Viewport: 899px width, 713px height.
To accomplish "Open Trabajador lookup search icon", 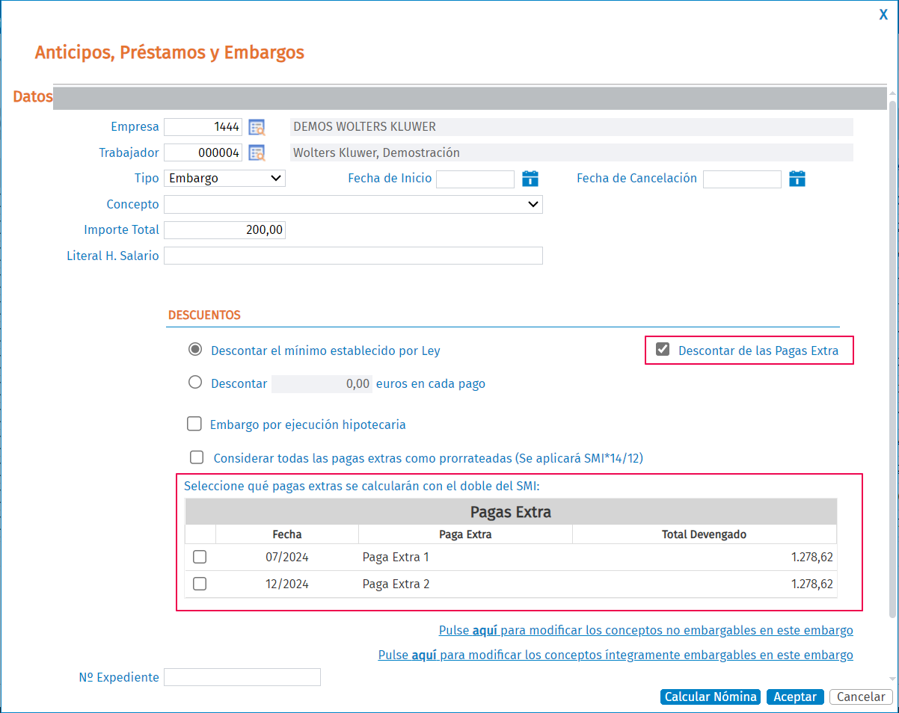I will (257, 153).
